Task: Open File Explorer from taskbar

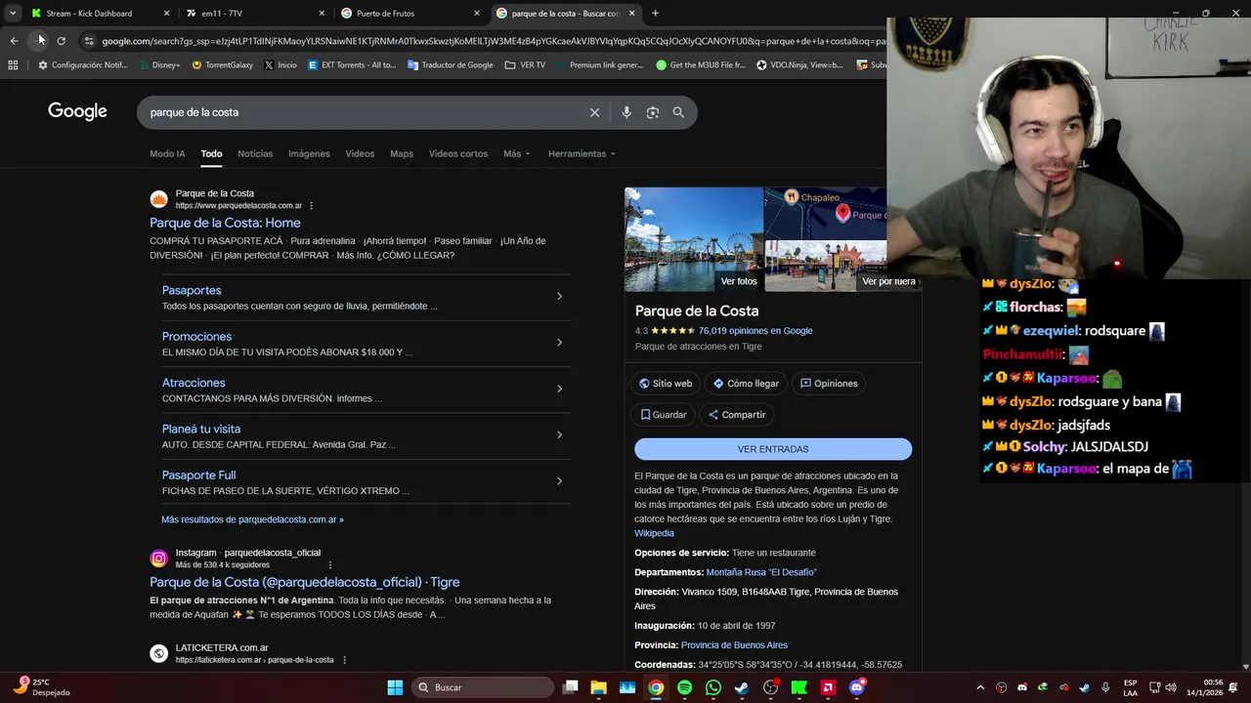Action: point(599,687)
